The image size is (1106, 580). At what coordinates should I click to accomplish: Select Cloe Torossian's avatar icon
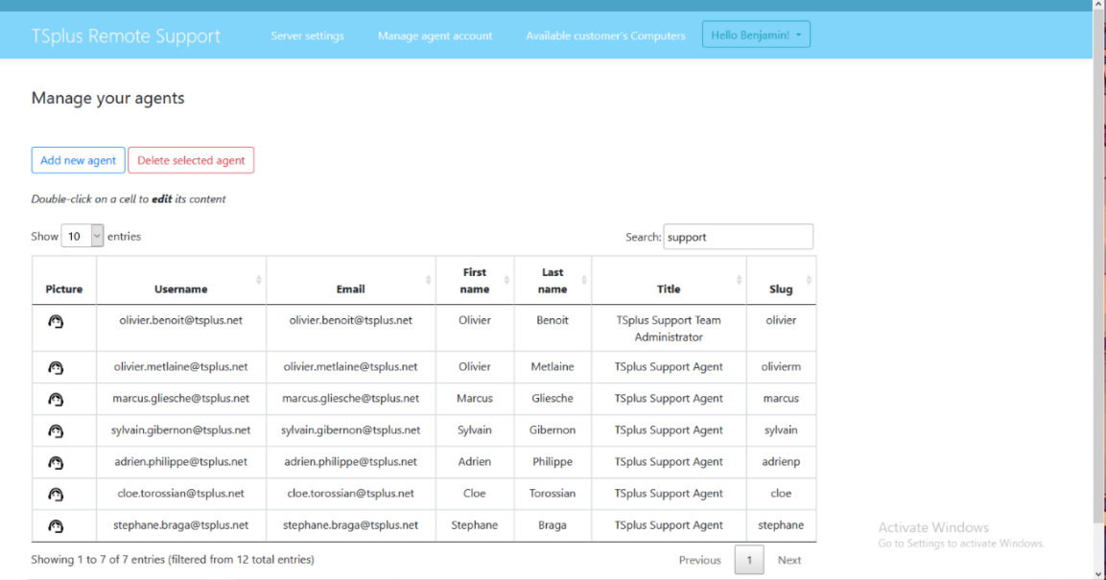(x=56, y=495)
